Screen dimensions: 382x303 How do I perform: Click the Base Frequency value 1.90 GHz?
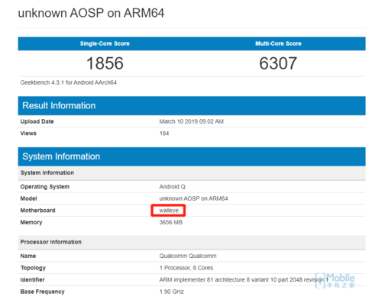172,292
